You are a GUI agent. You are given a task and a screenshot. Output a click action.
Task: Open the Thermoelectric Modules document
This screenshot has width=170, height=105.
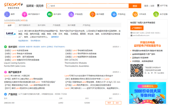76,63
